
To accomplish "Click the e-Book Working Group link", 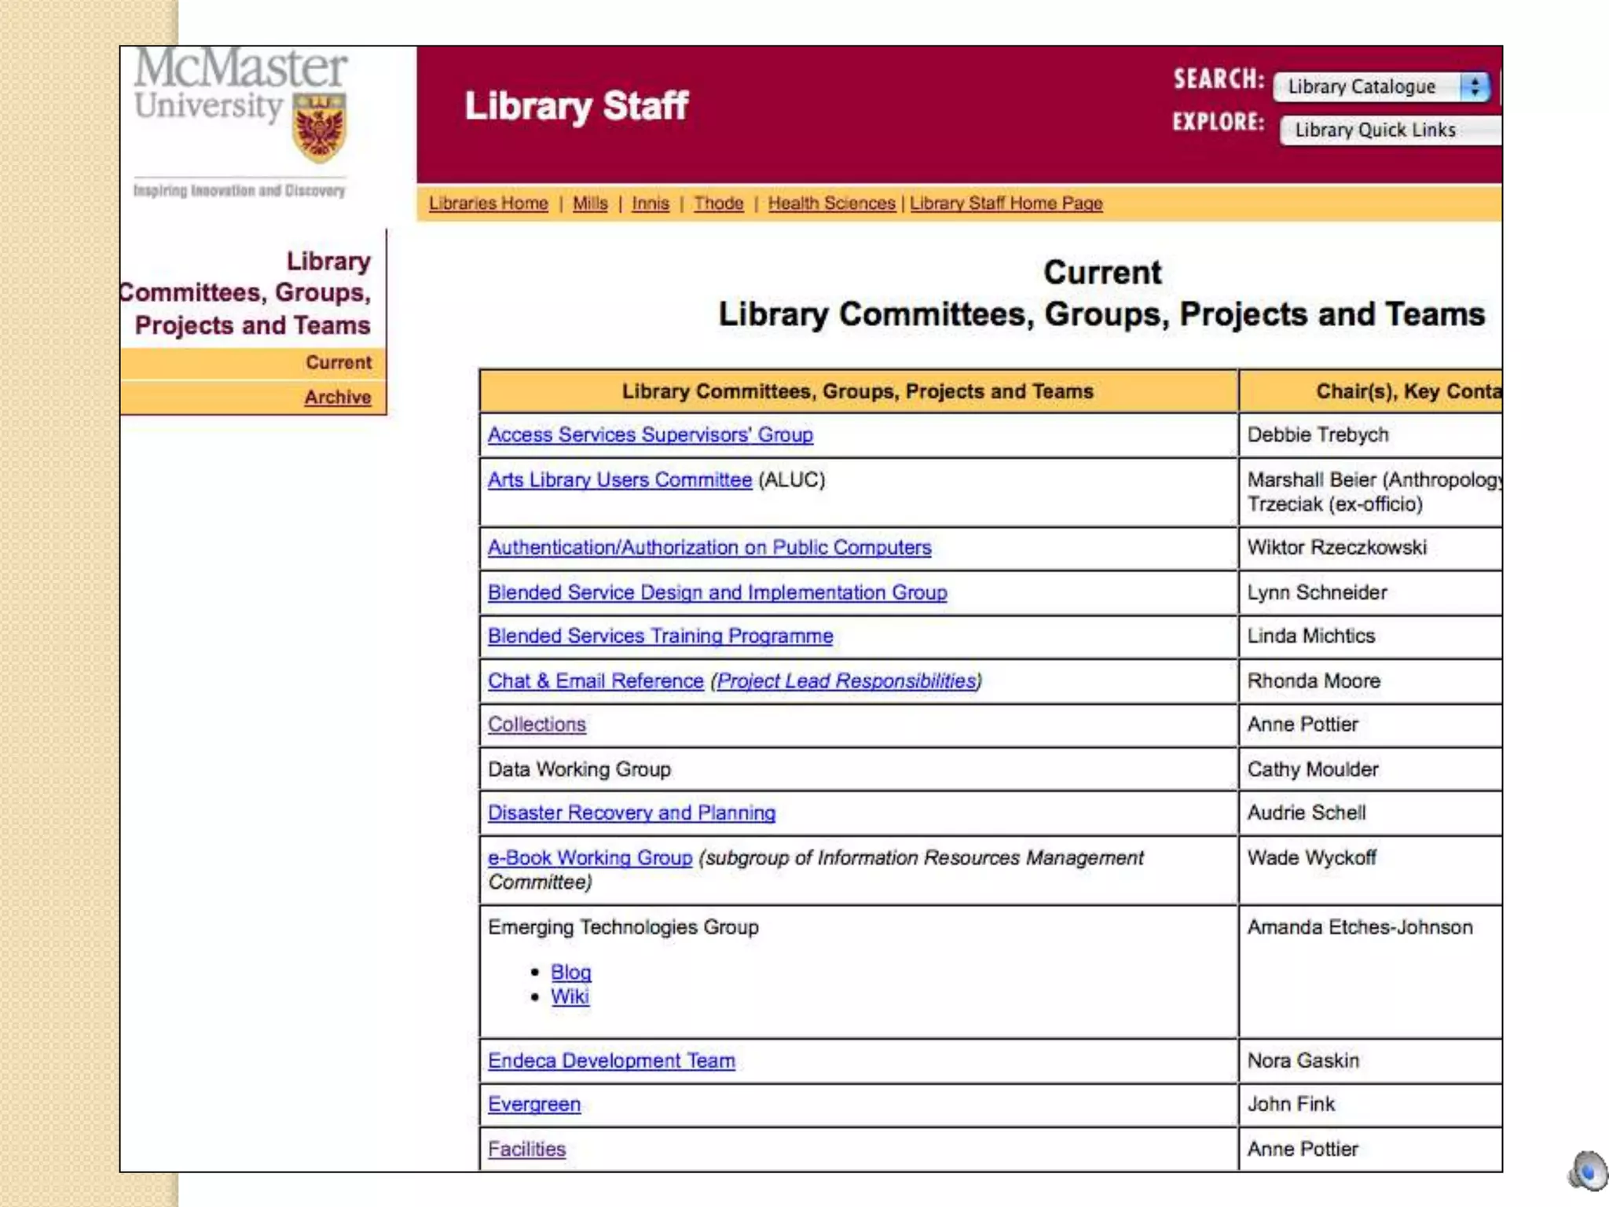I will (589, 858).
